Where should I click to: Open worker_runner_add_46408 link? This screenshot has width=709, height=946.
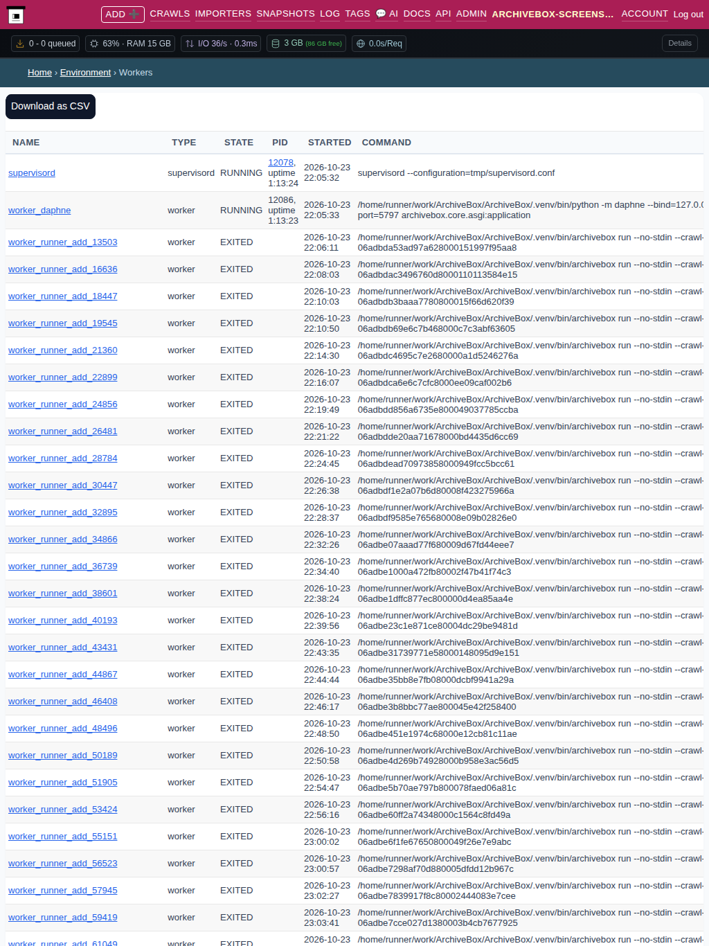coord(63,702)
